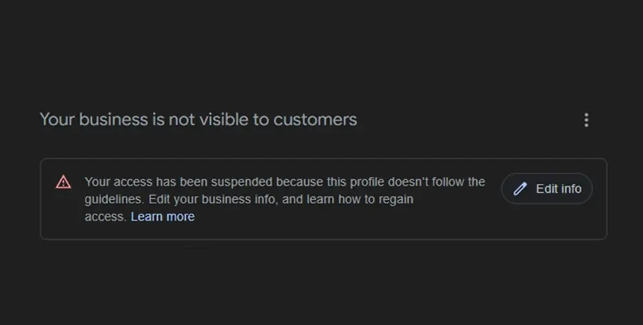Viewport: 643px width, 325px height.
Task: Follow 'Learn more' to regain access
Action: pyautogui.click(x=162, y=216)
